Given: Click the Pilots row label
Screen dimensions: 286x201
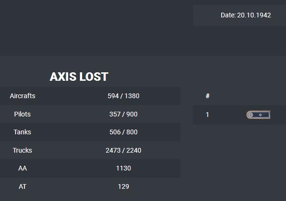Looking at the screenshot, I should (23, 114).
